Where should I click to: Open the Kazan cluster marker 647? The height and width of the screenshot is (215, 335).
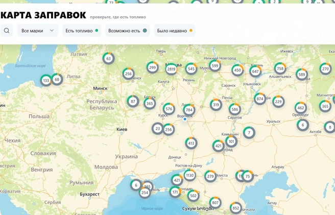tap(255, 71)
